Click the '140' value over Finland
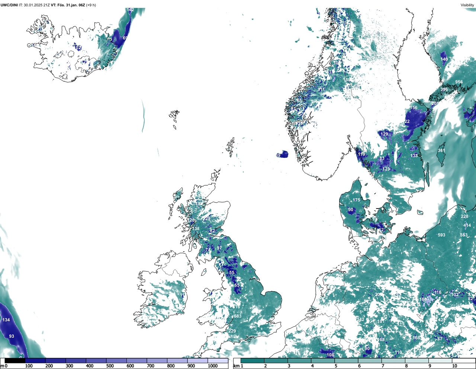476x369 pixels. 444,59
